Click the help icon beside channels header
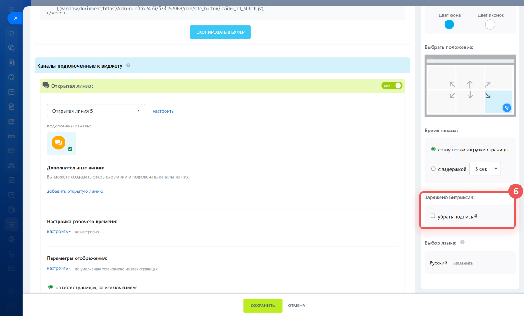Screen dimensions: 524x316 pyautogui.click(x=128, y=65)
